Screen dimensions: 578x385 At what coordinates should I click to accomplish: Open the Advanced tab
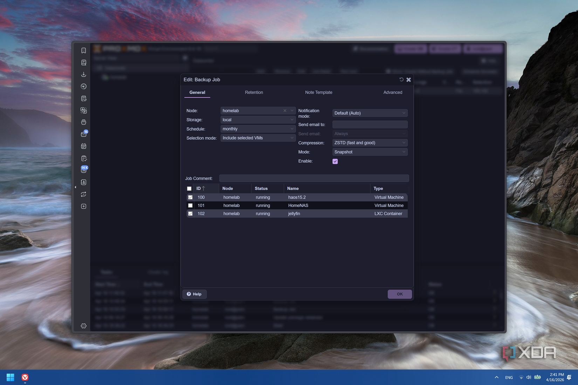pos(393,92)
